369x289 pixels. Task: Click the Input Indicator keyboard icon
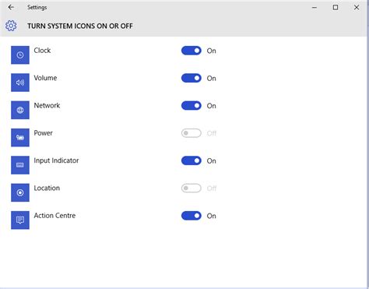[20, 165]
